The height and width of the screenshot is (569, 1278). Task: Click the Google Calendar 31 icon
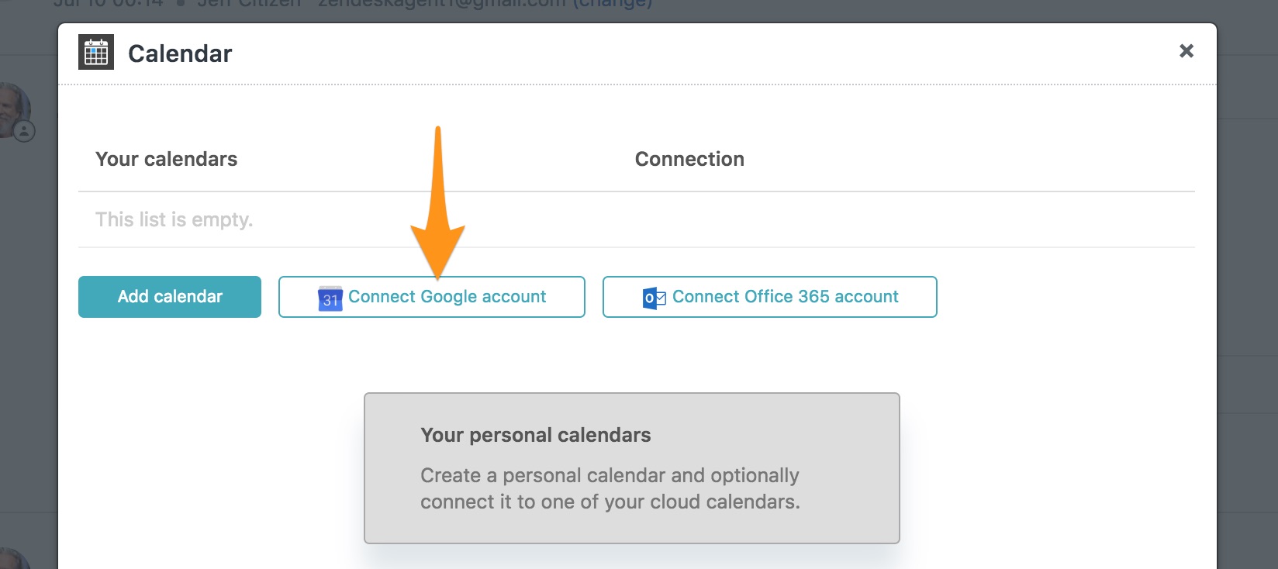pyautogui.click(x=330, y=298)
